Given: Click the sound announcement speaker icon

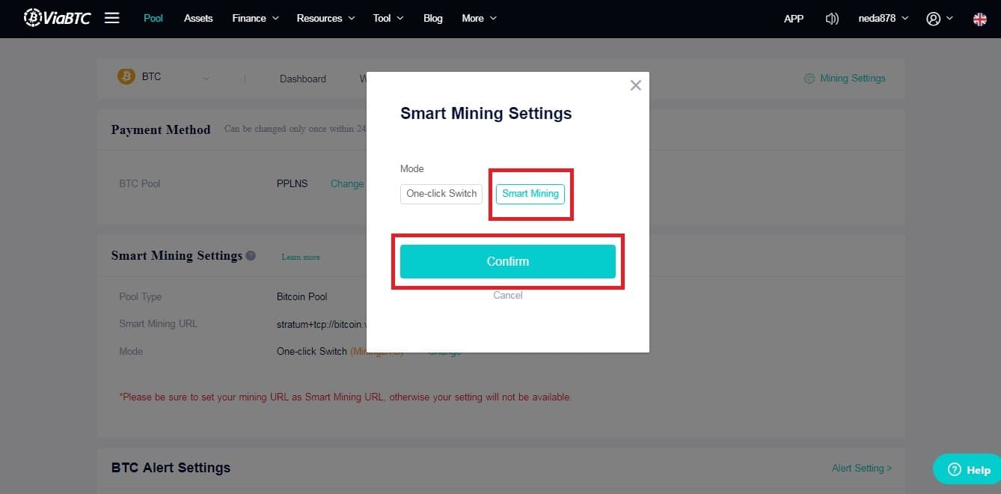Looking at the screenshot, I should coord(831,19).
